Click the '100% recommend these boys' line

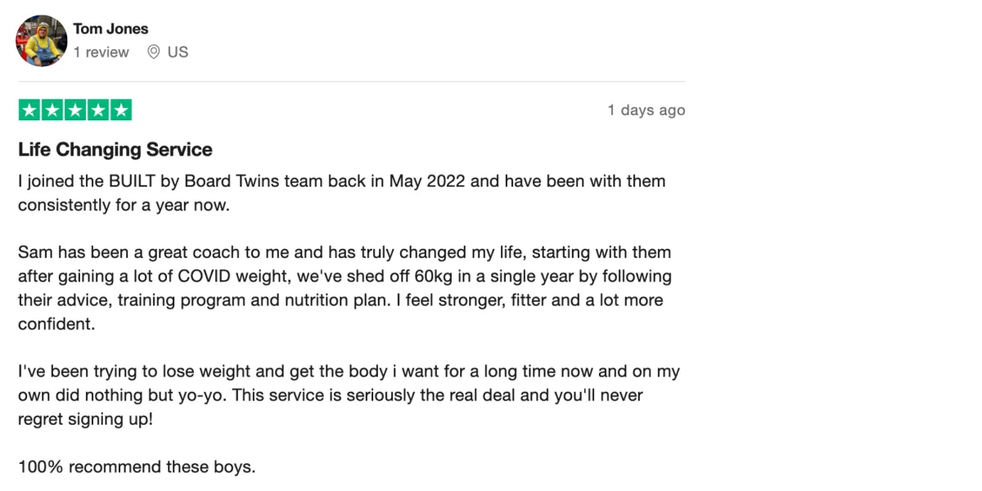point(137,468)
